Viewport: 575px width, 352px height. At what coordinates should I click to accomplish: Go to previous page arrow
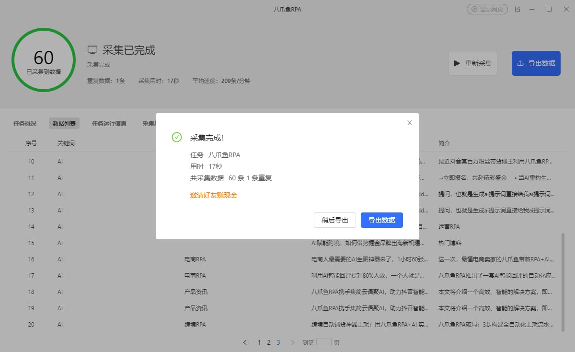point(245,342)
